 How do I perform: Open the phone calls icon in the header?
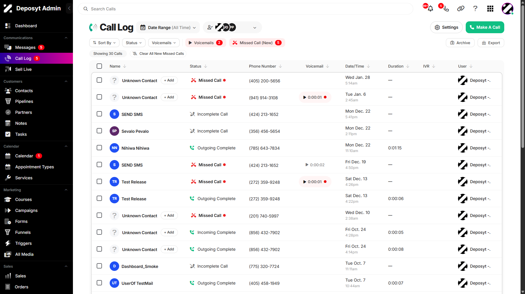point(446,9)
